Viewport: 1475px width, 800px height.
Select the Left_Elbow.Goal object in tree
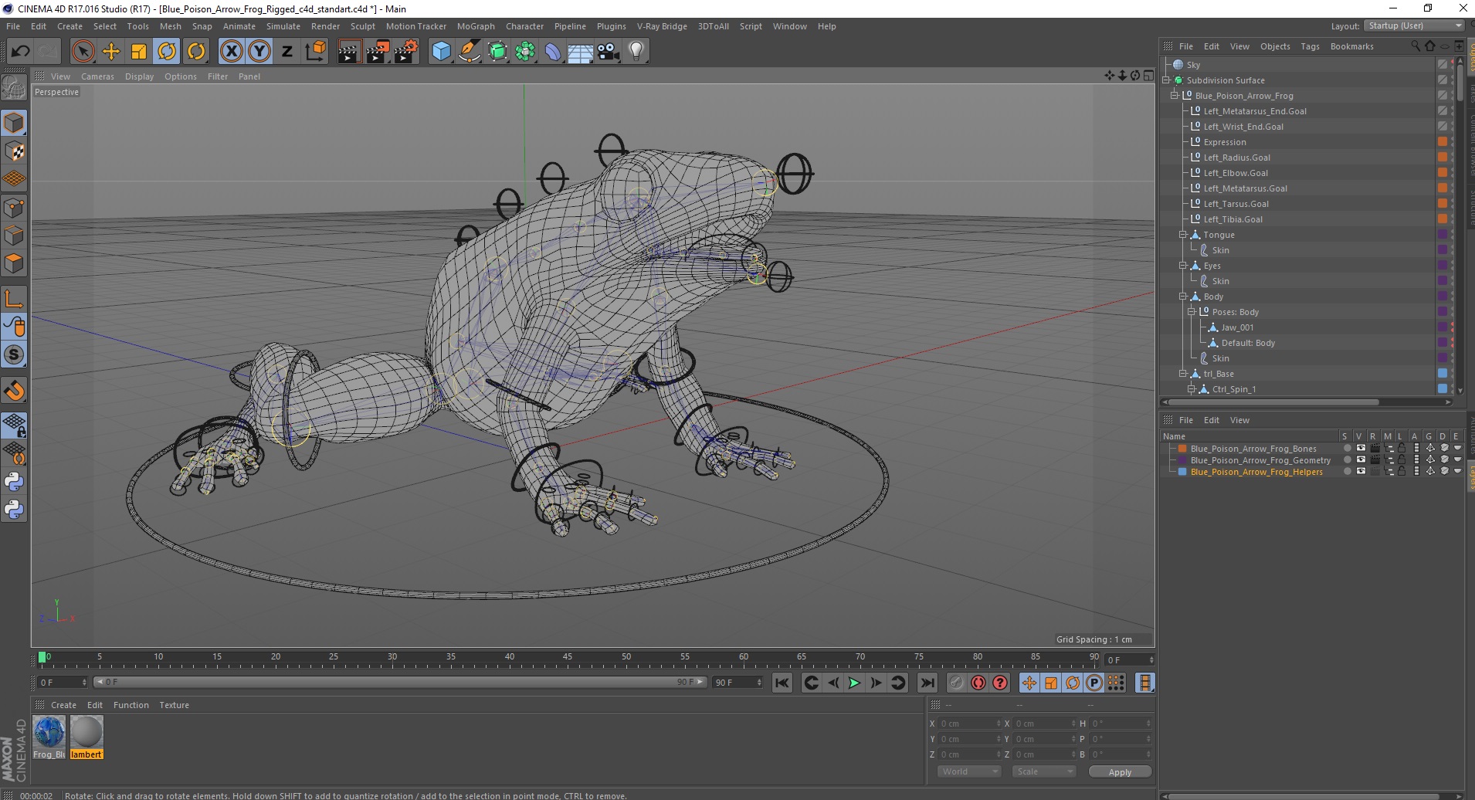(x=1236, y=173)
